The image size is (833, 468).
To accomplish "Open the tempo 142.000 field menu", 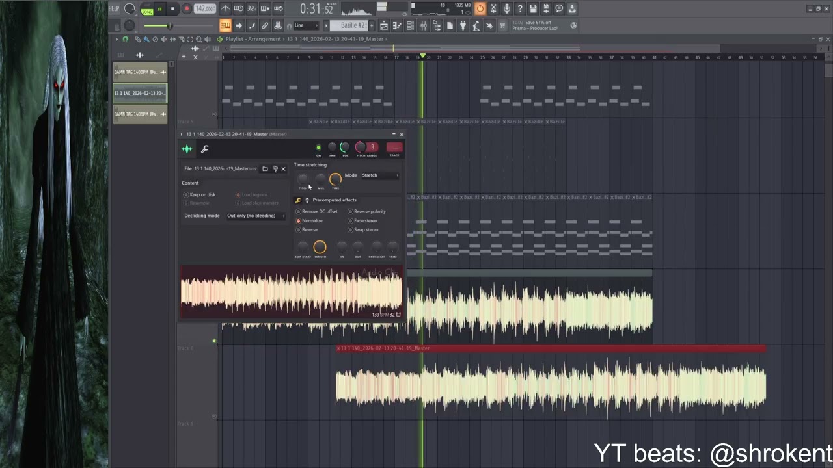I will (205, 8).
